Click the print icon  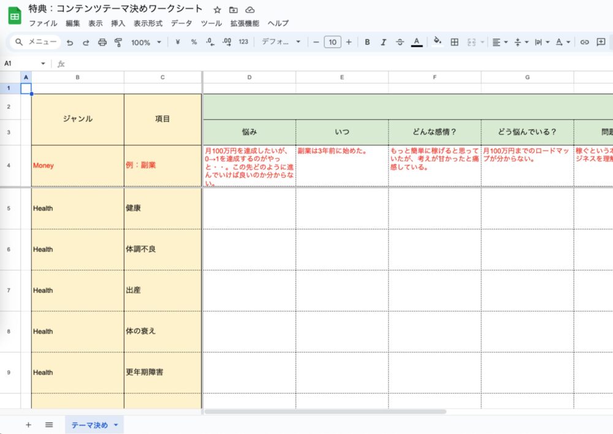(102, 42)
